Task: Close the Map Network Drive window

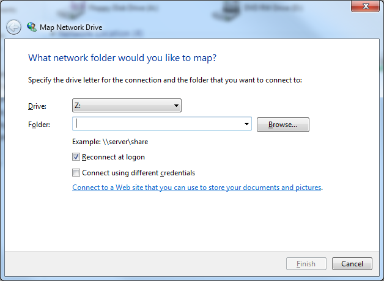Action: 366,6
